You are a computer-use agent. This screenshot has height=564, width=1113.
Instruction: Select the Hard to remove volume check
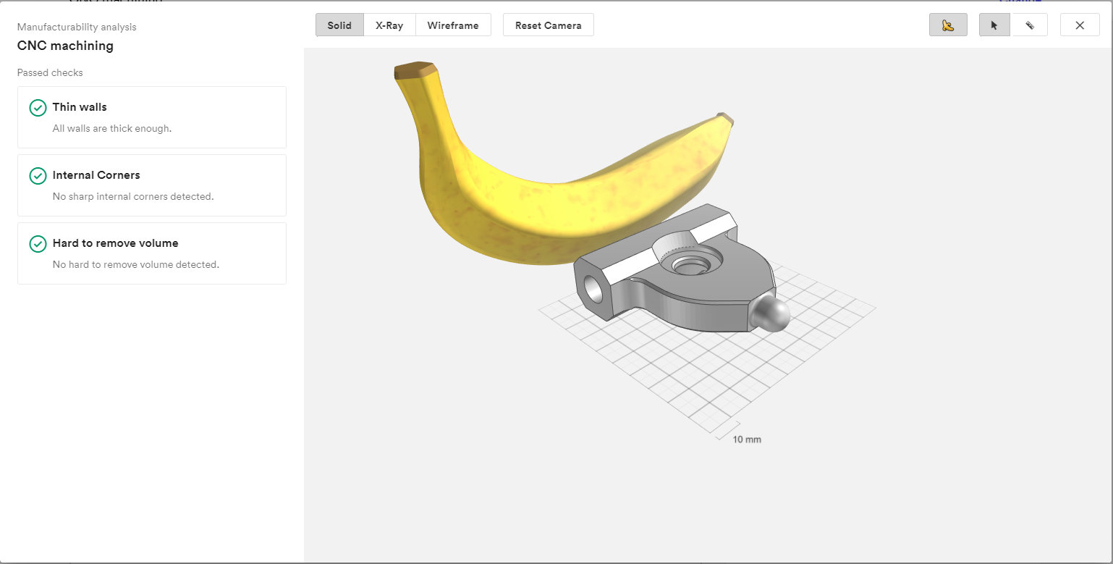click(152, 253)
